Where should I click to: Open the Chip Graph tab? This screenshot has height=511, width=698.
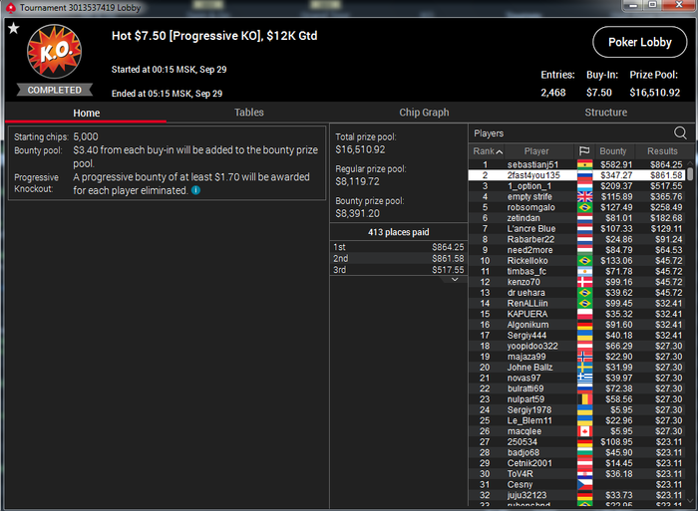coord(424,113)
